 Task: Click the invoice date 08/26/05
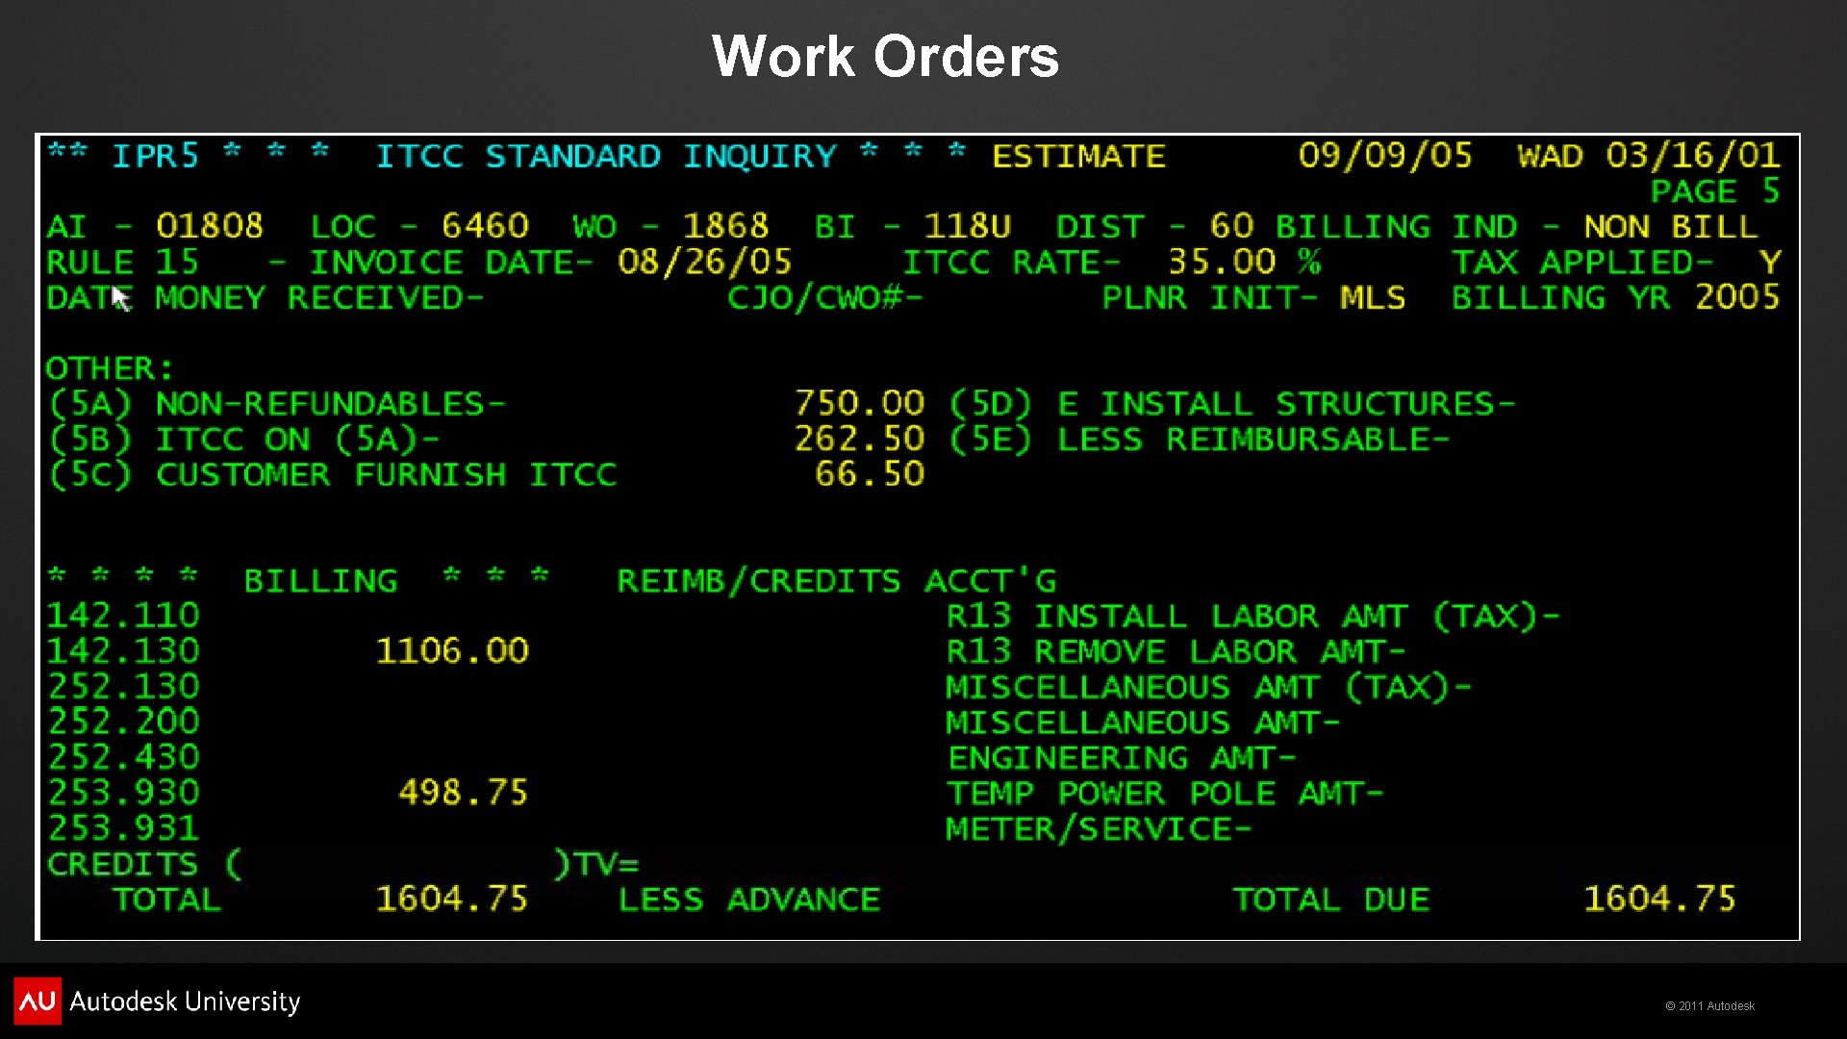coord(704,262)
